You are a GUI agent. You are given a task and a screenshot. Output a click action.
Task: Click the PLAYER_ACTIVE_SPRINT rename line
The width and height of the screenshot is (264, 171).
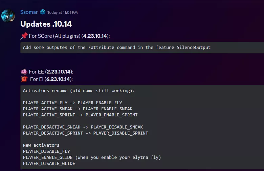80,115
